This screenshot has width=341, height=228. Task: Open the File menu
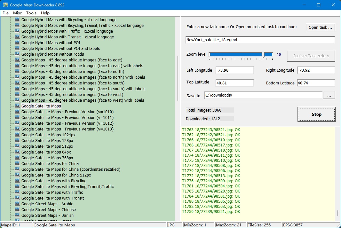(x=5, y=13)
